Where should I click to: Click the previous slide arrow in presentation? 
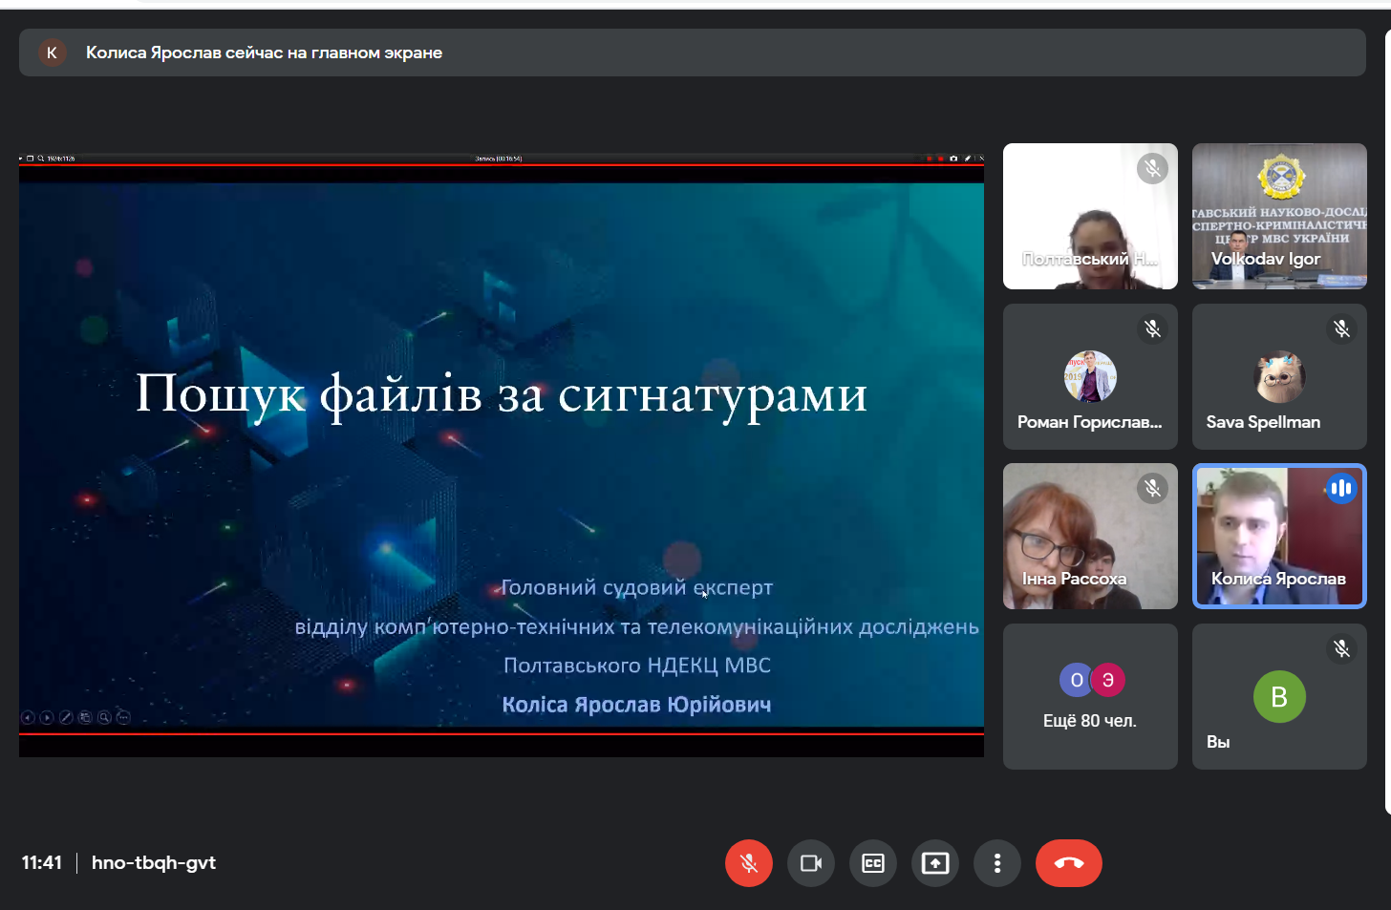pyautogui.click(x=28, y=717)
